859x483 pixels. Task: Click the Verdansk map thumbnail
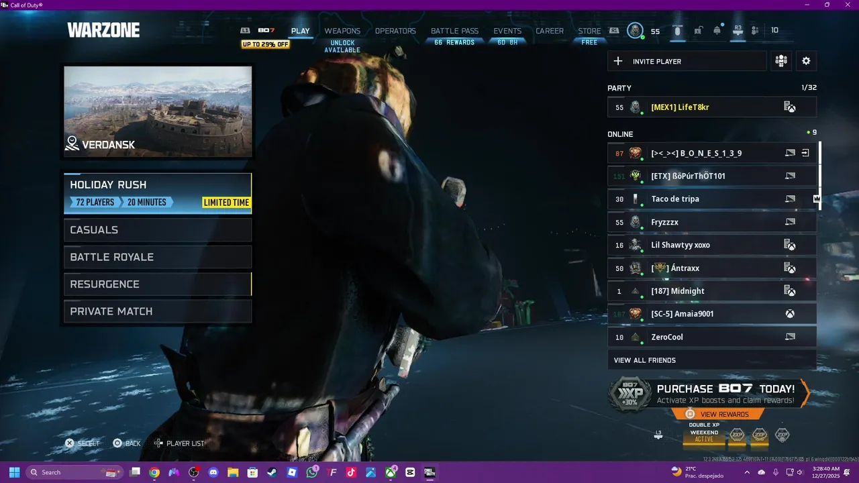[158, 111]
